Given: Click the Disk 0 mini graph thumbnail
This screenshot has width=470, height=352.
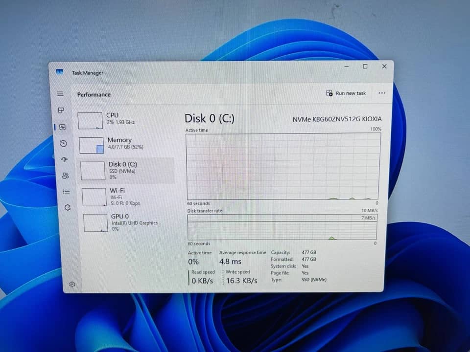Looking at the screenshot, I should click(93, 171).
